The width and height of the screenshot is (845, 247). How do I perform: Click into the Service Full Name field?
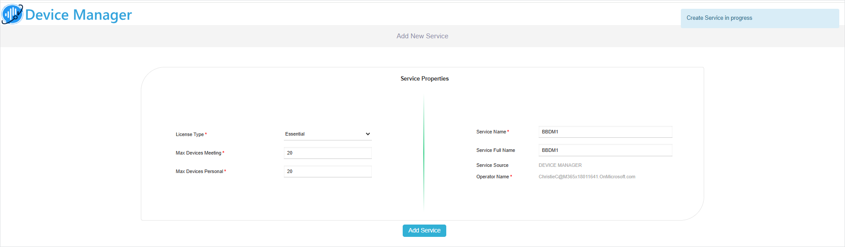[605, 150]
